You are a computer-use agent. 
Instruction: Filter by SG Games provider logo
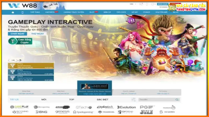[x=167, y=112]
